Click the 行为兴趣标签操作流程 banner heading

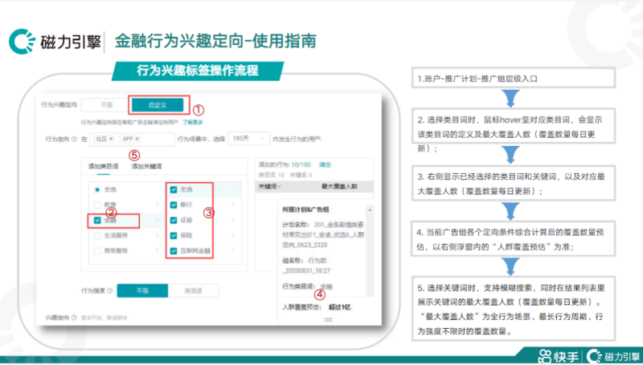(x=197, y=71)
